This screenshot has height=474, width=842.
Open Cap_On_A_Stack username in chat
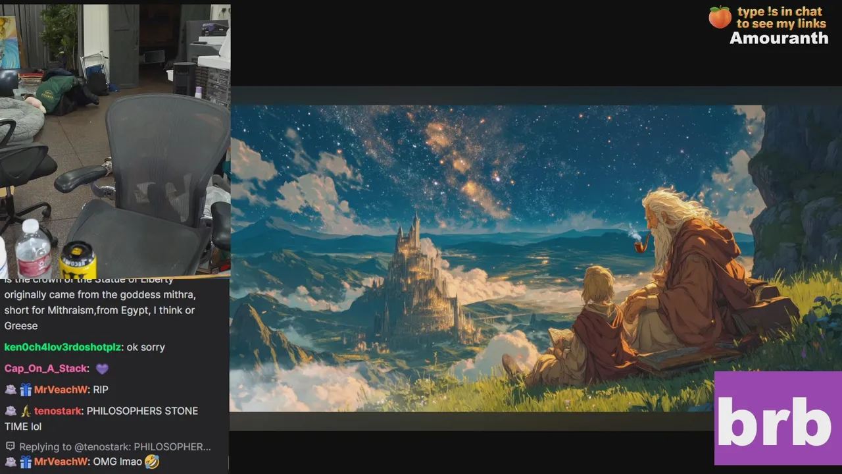(46, 369)
